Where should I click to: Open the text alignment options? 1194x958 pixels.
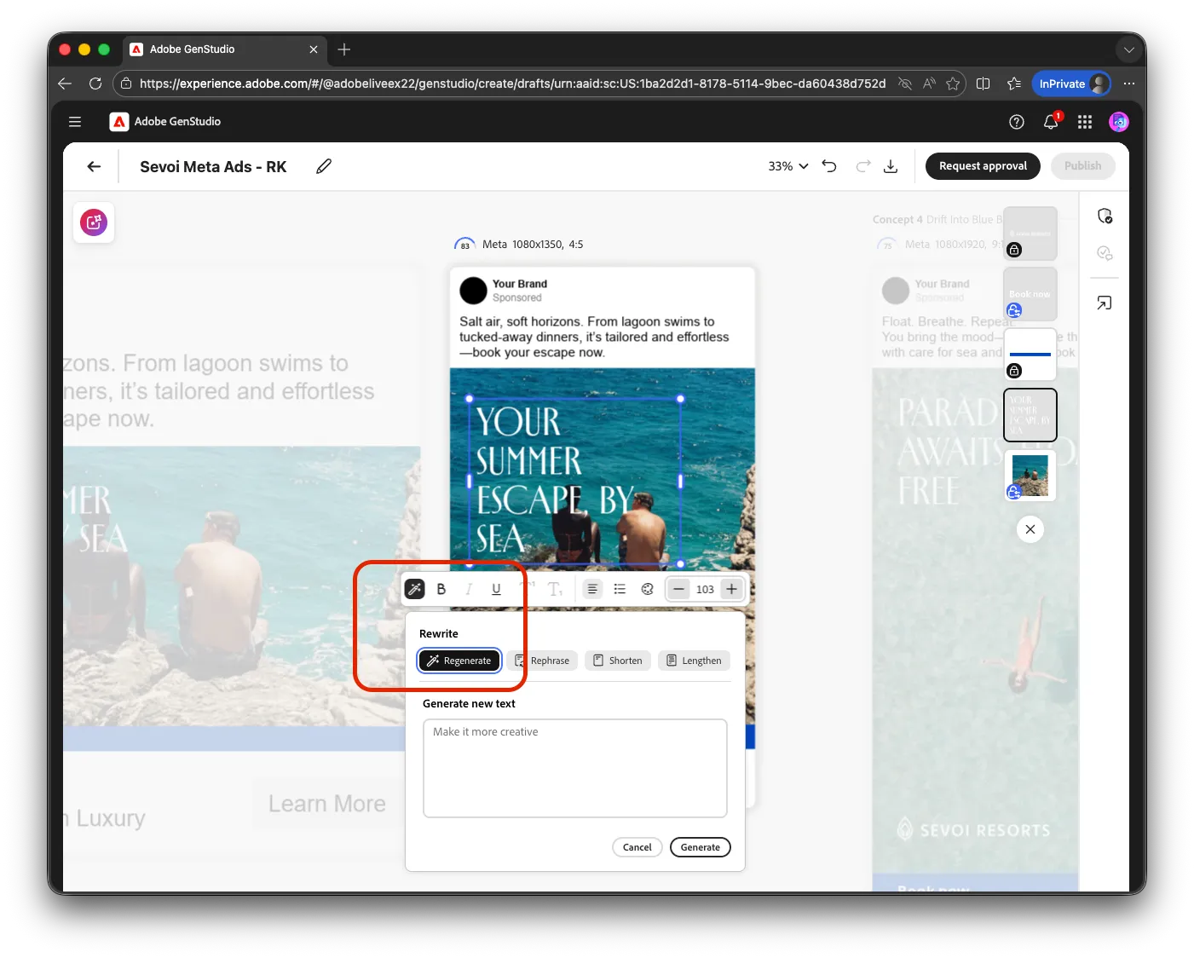[592, 589]
